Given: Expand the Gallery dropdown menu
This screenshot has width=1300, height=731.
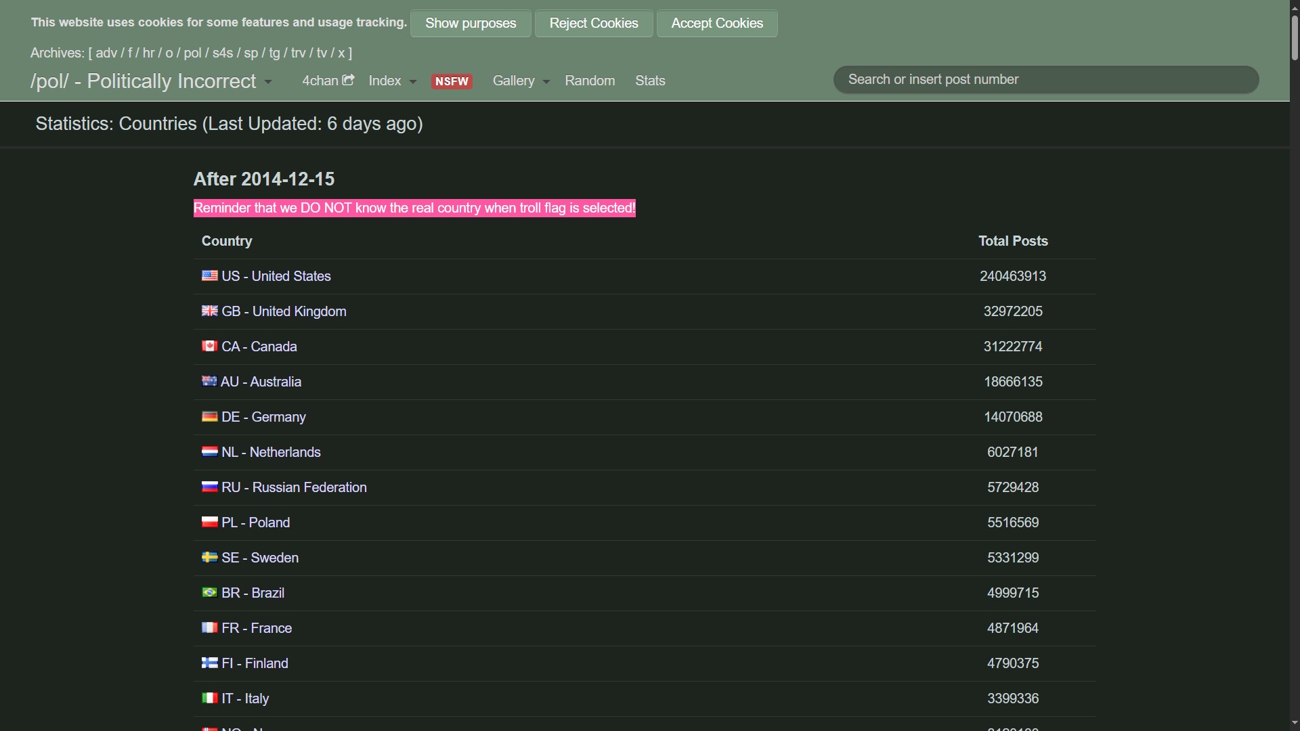Looking at the screenshot, I should (x=546, y=82).
